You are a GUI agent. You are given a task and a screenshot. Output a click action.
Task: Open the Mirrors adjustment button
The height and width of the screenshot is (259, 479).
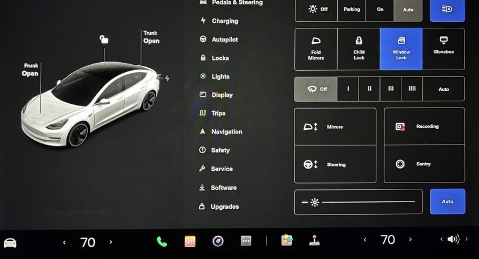pyautogui.click(x=335, y=127)
